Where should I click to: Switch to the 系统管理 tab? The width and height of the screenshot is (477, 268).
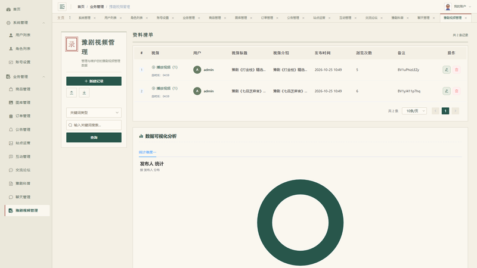pyautogui.click(x=85, y=18)
